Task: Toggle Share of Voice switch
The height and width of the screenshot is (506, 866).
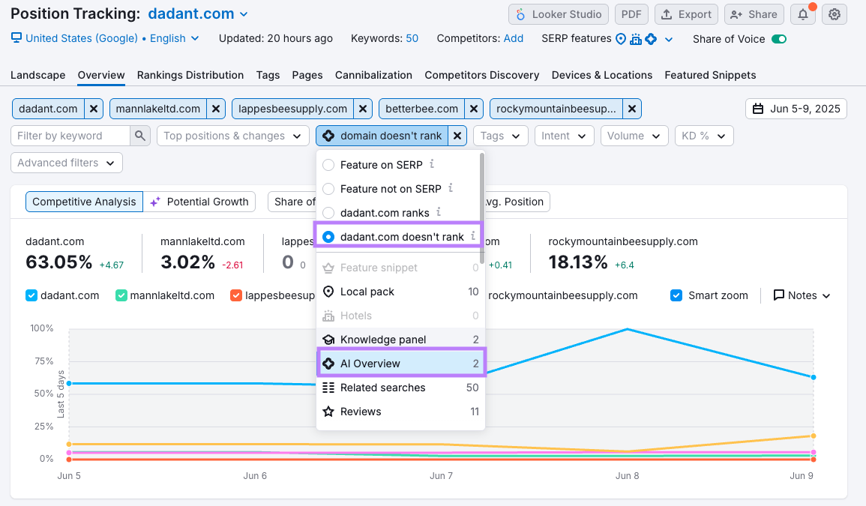Action: tap(779, 39)
